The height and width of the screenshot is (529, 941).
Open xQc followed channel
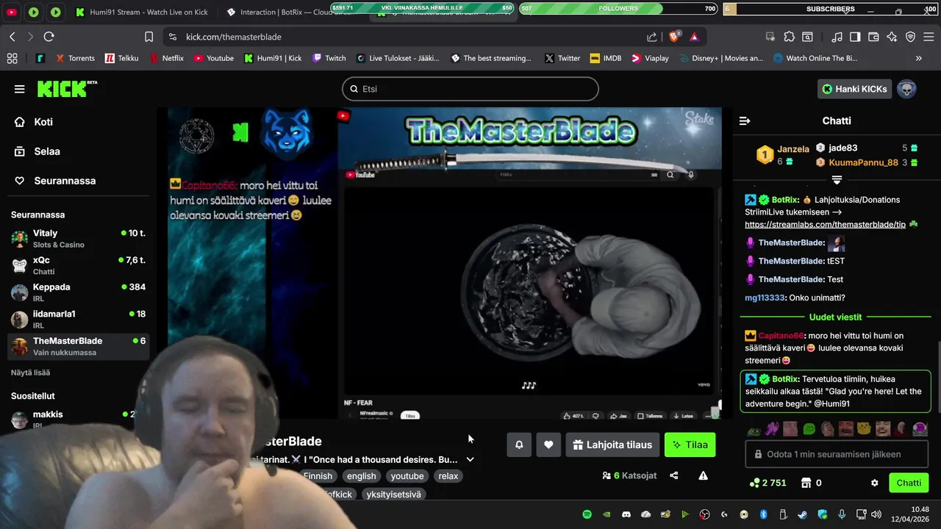(78, 265)
